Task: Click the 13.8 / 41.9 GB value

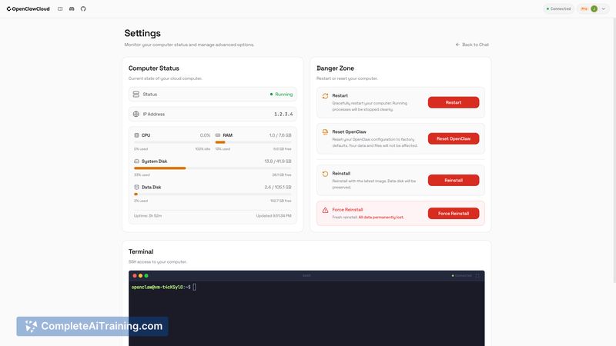Action: coord(278,161)
